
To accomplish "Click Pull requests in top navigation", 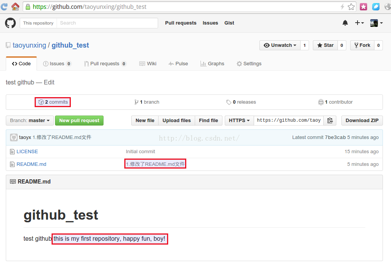I will (180, 23).
